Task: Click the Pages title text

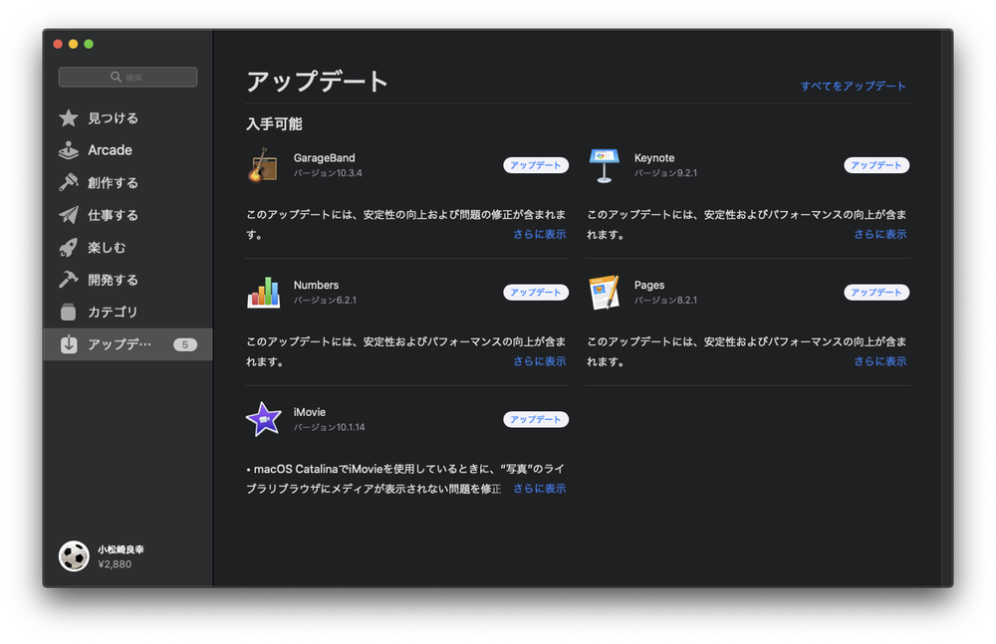Action: (x=649, y=285)
